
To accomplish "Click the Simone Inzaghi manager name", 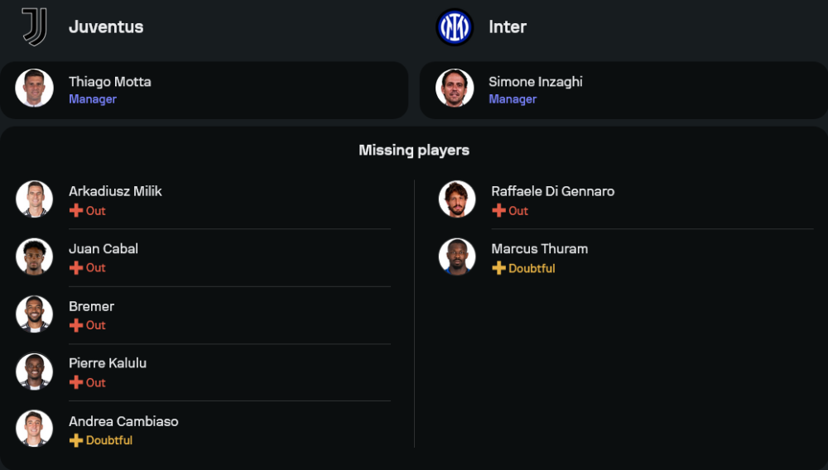I will tap(535, 82).
